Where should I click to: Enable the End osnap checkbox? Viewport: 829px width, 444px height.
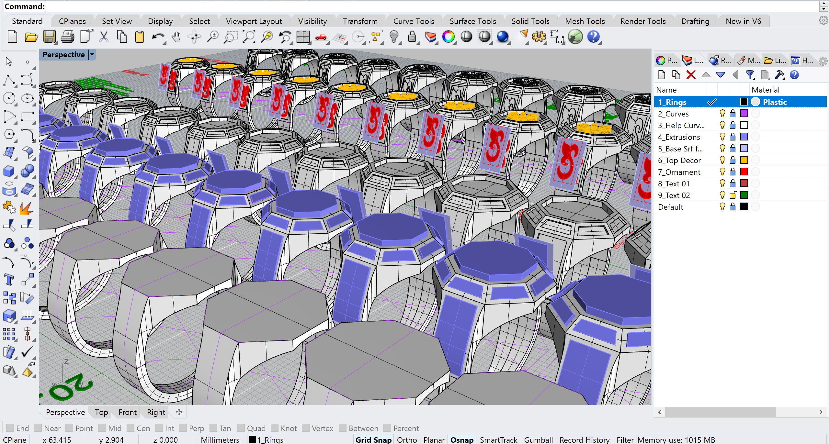(x=10, y=428)
